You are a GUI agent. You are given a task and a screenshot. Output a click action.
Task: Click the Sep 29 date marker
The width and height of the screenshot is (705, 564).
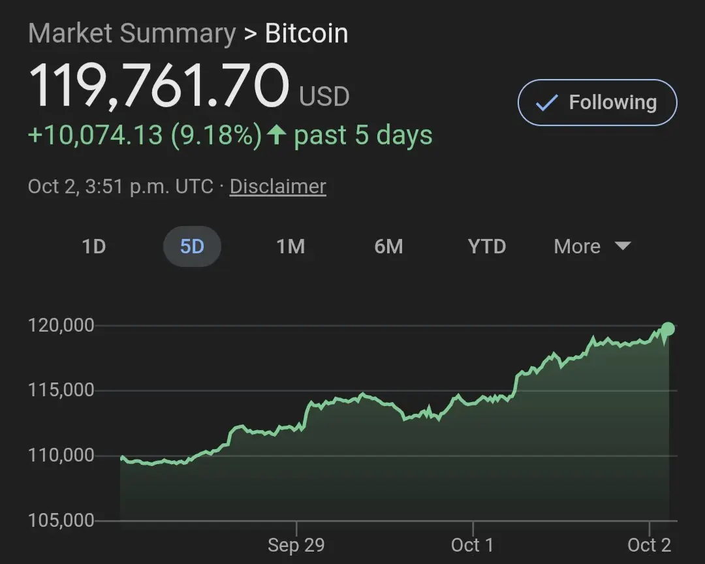(296, 545)
